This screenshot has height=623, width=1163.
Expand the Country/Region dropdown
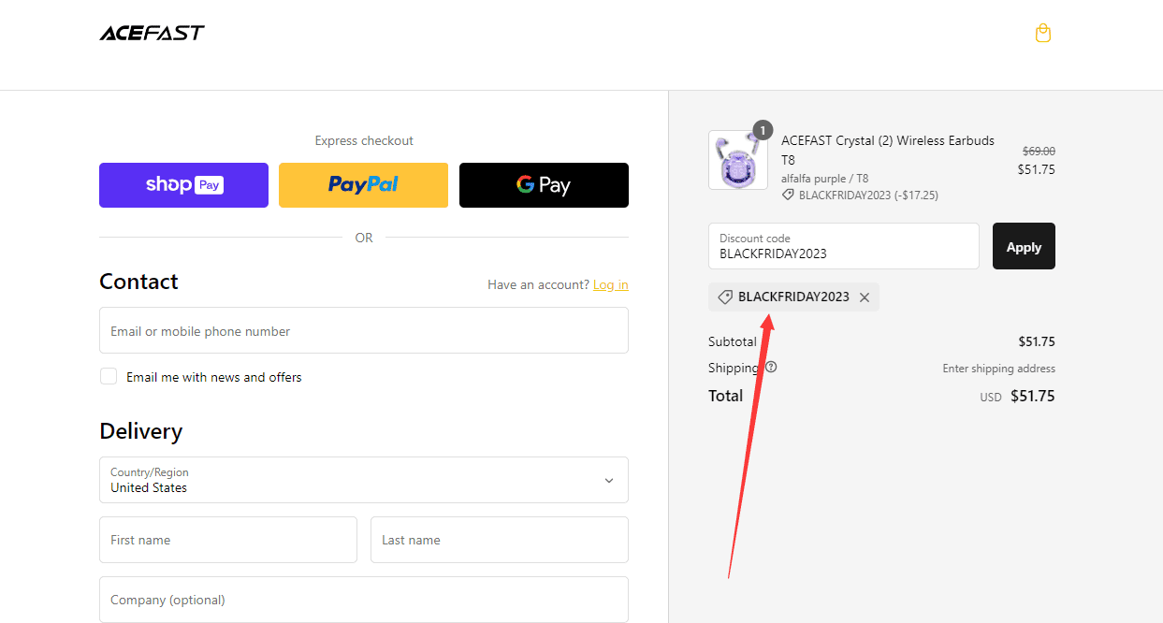click(363, 480)
